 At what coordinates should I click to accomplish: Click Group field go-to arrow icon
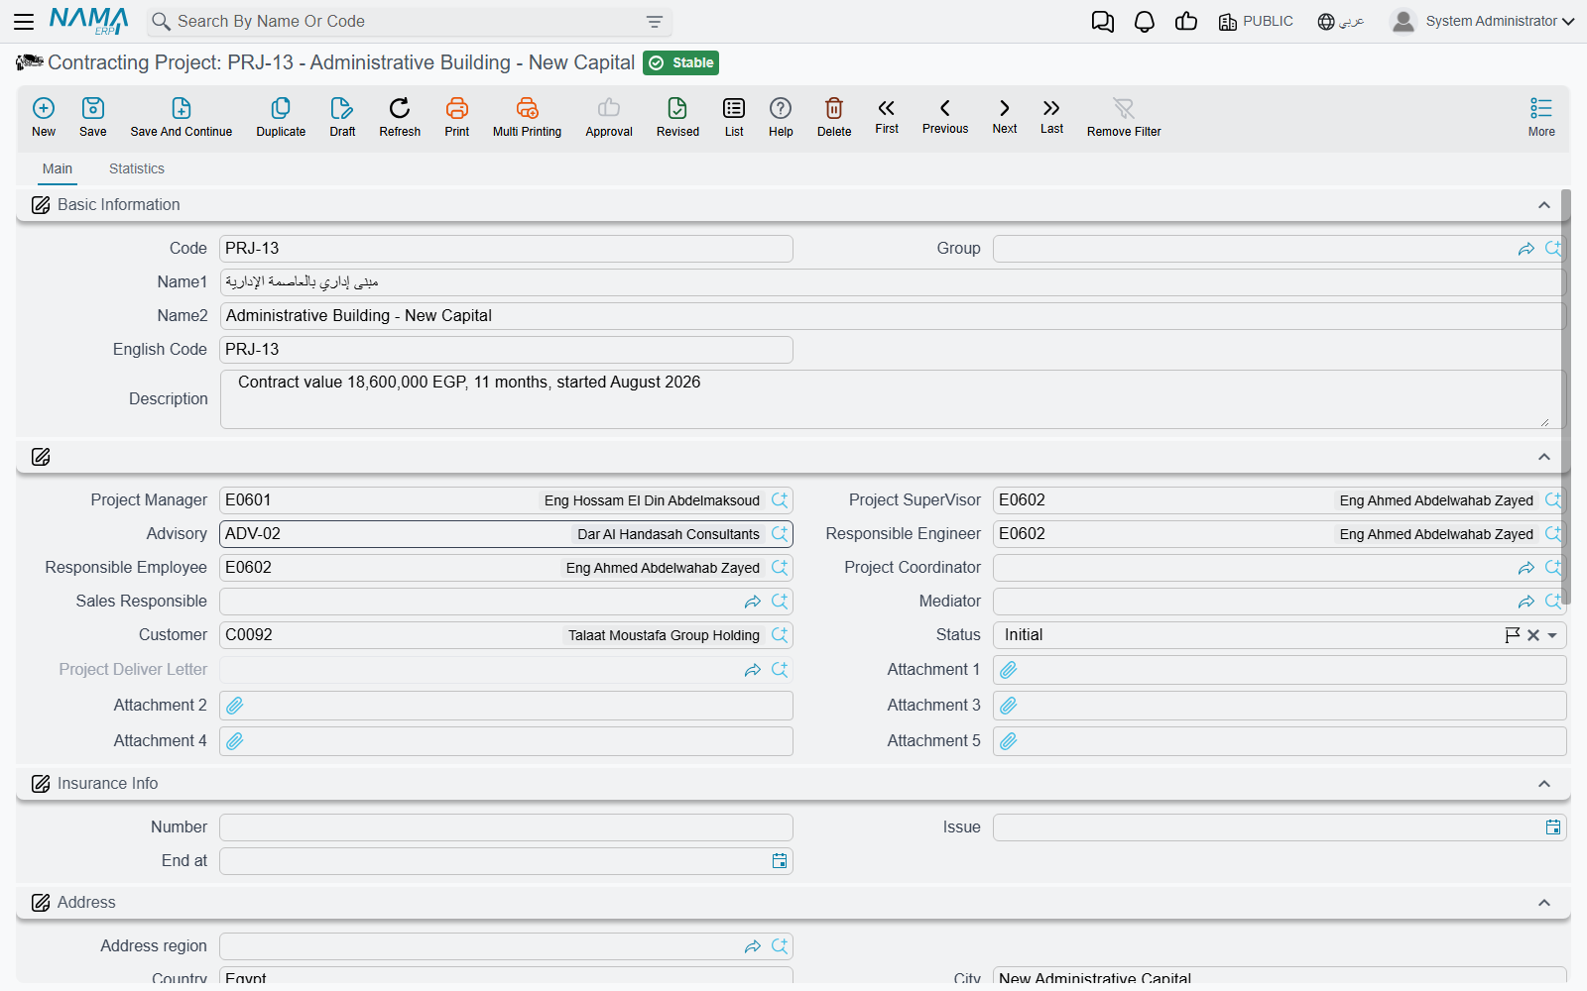coord(1526,249)
